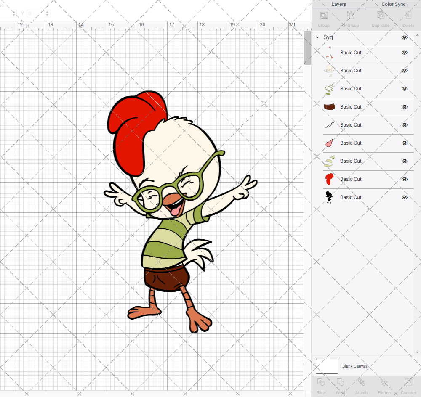
Task: Select the black silhouette layer thumbnail
Action: coord(330,197)
